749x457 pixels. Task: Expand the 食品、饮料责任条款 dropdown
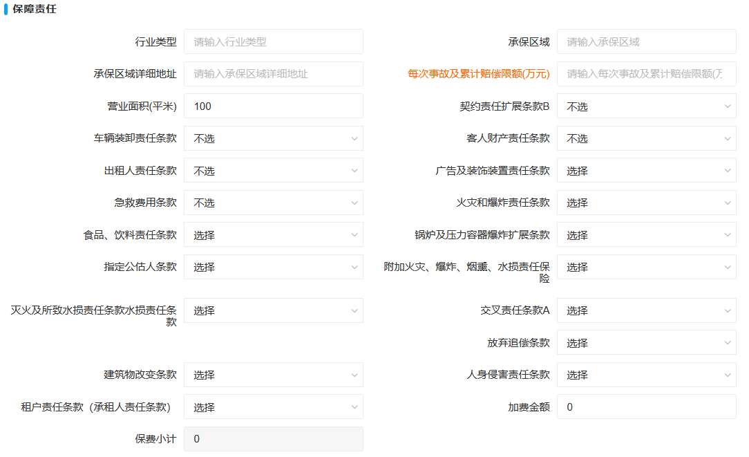coord(273,234)
